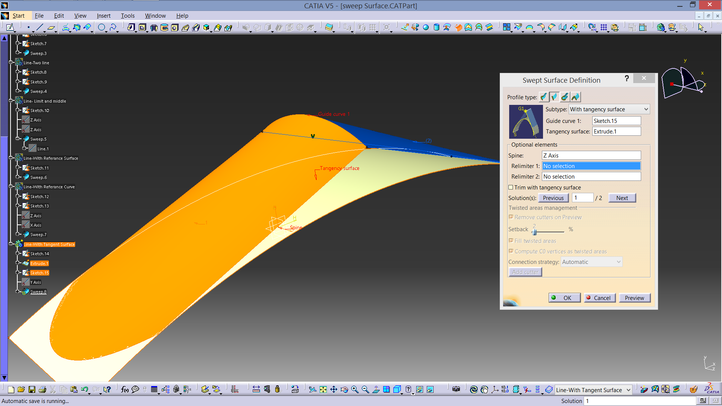Create a new document icon
The height and width of the screenshot is (406, 722).
tap(11, 389)
